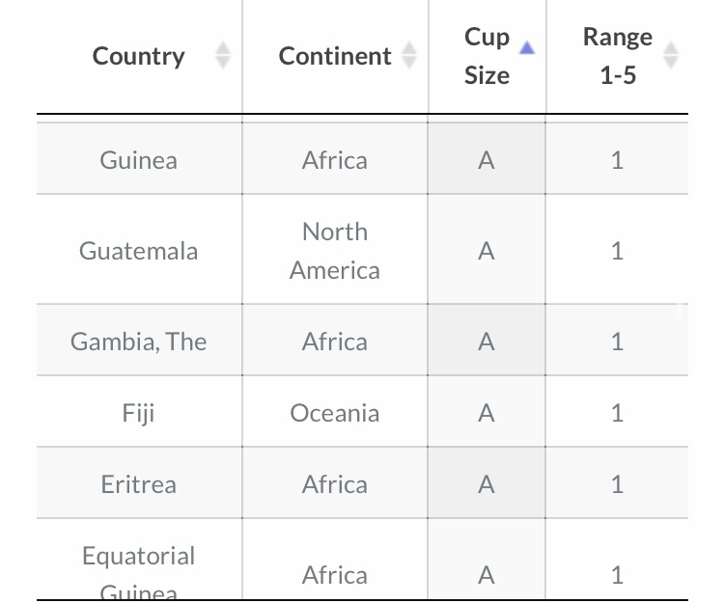The image size is (724, 603).
Task: Click the Range 1-5 sort arrows
Action: [671, 55]
